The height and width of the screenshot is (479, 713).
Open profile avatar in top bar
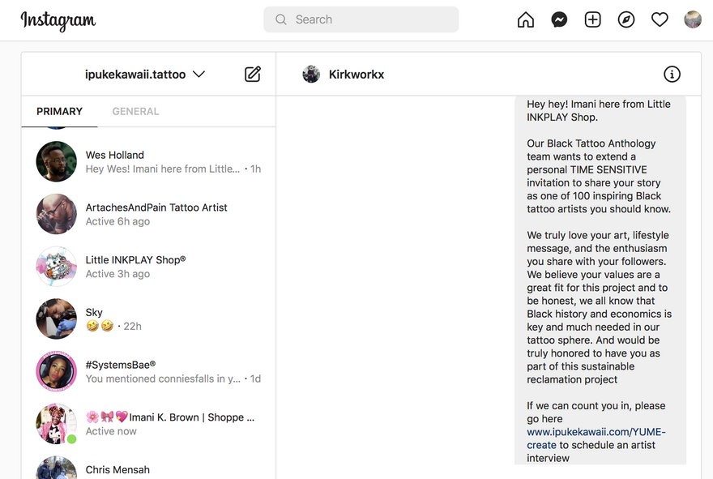click(693, 19)
